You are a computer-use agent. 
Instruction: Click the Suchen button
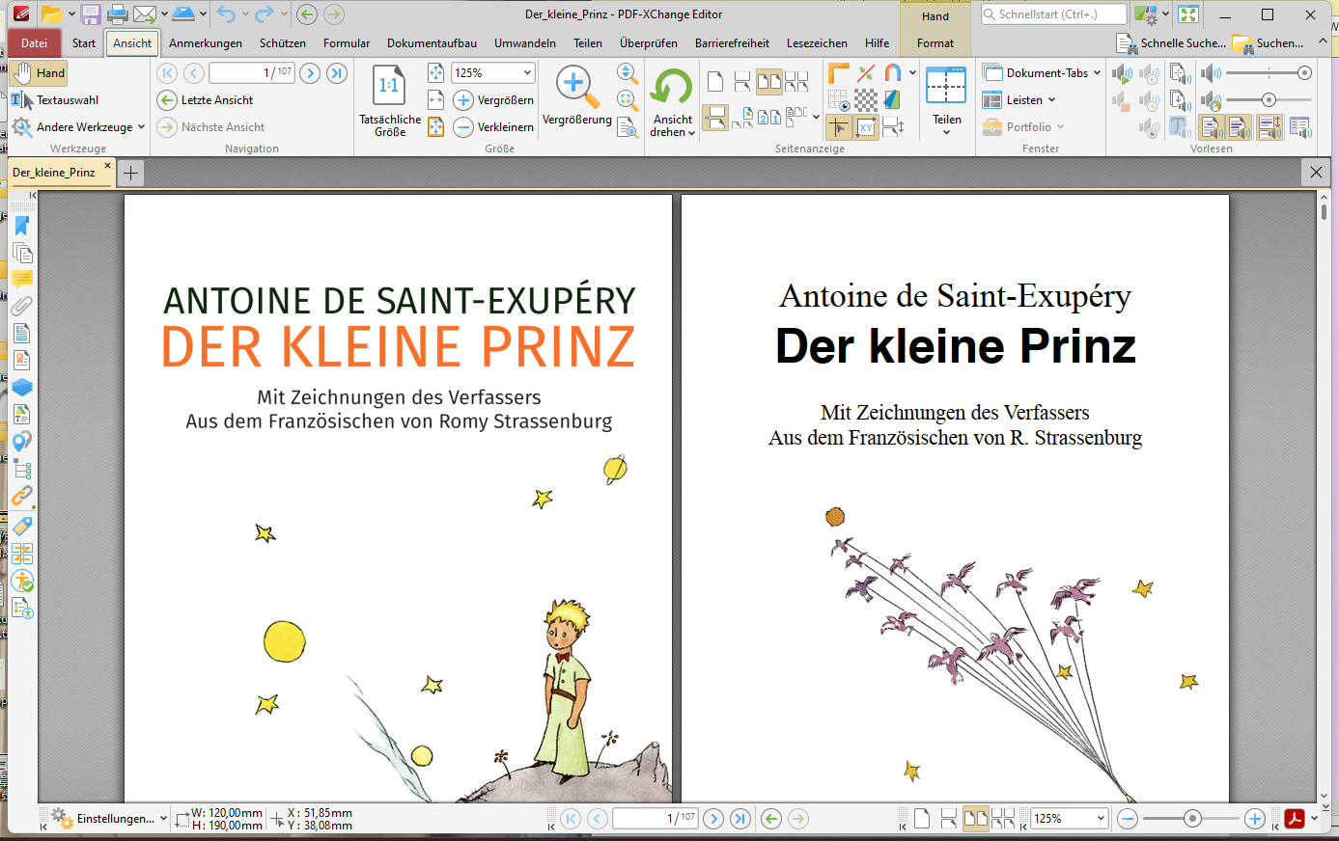(1269, 42)
